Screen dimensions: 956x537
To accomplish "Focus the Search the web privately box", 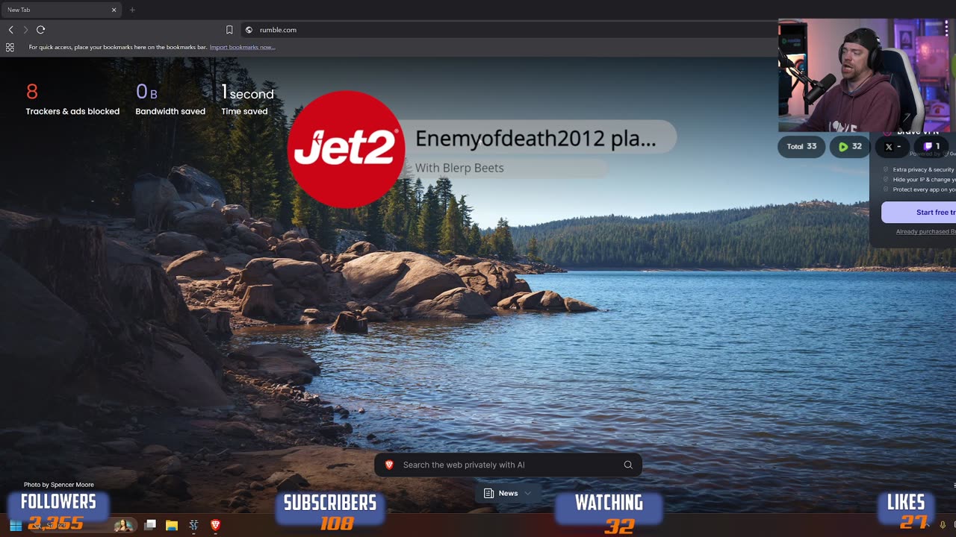I will [x=508, y=465].
